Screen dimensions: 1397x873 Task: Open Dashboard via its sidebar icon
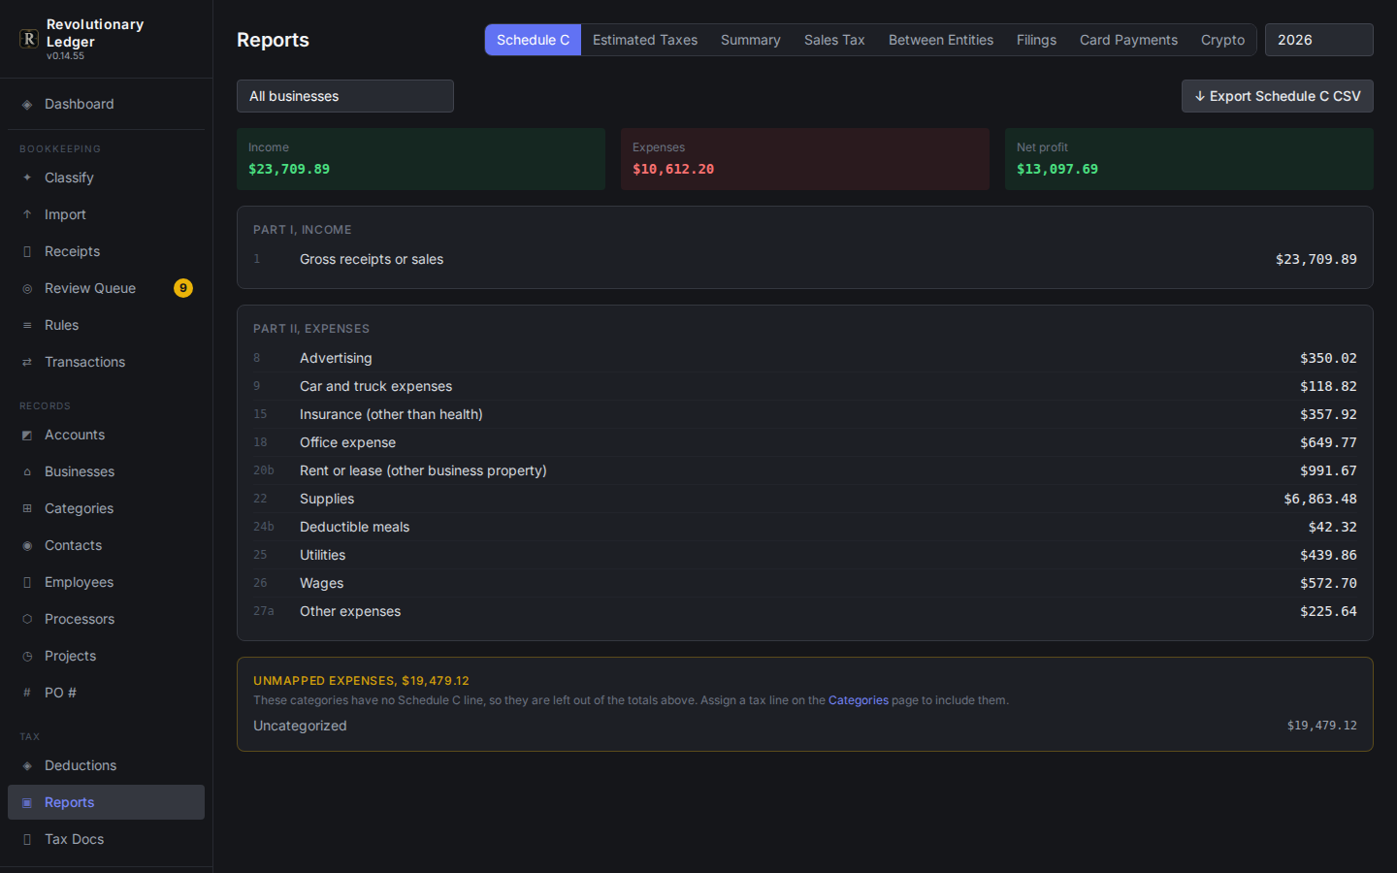27,105
